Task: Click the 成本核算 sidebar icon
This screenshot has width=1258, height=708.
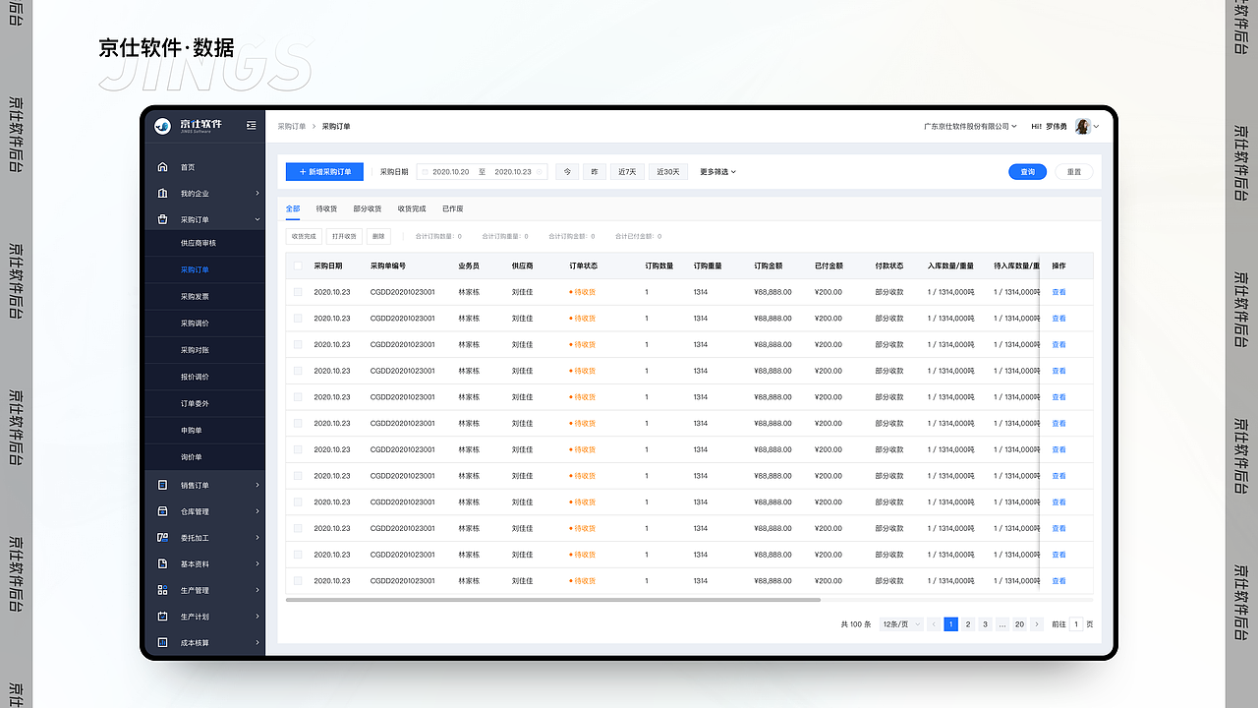Action: pyautogui.click(x=163, y=643)
